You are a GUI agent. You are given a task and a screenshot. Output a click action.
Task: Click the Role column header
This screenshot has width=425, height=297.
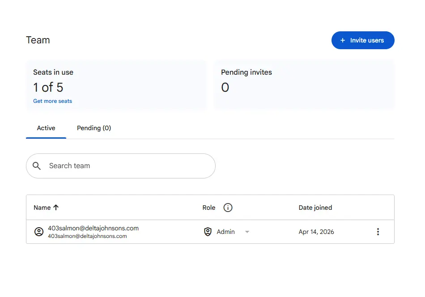coord(209,208)
